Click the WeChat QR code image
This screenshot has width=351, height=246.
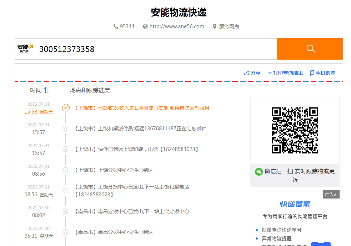pyautogui.click(x=295, y=130)
